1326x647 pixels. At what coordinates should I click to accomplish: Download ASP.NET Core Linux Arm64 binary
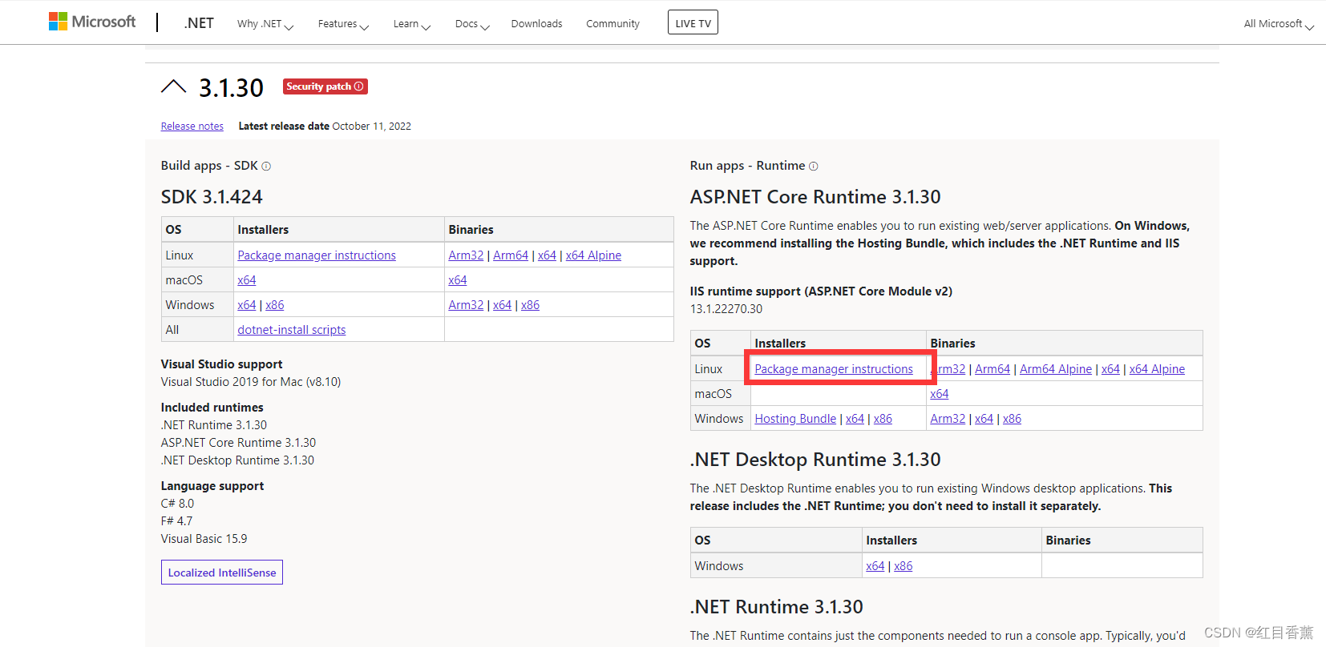992,369
